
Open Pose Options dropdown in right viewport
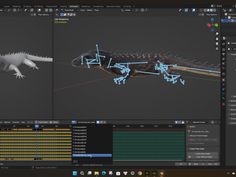(212, 15)
